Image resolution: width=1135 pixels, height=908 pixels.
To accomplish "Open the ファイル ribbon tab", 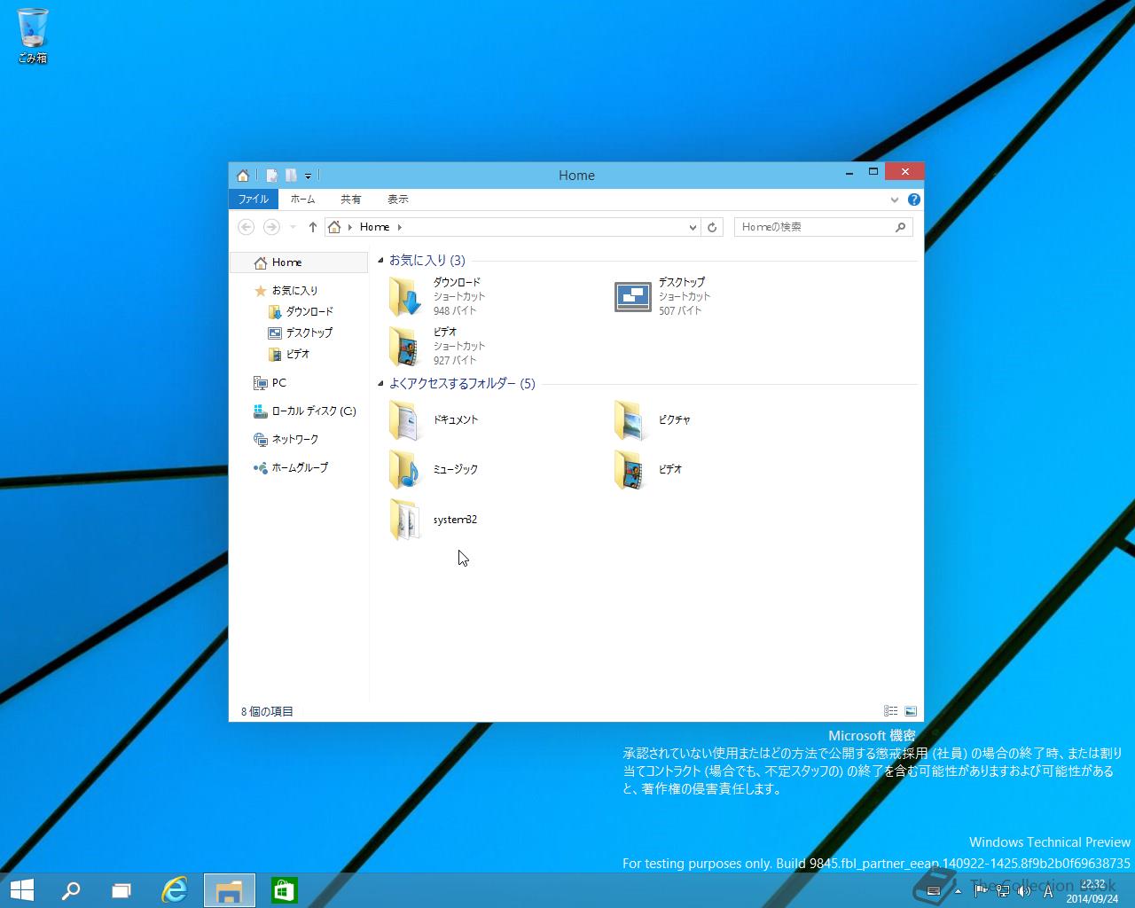I will click(x=254, y=200).
